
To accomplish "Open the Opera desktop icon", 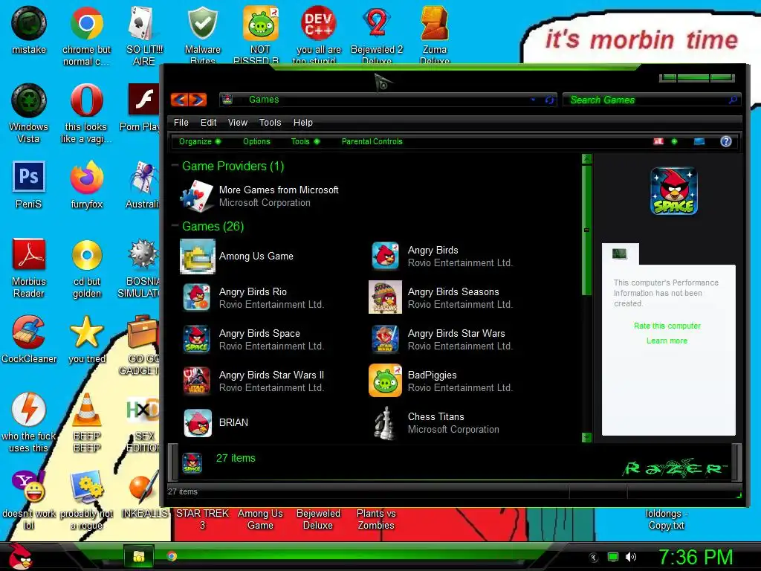I will click(x=87, y=100).
